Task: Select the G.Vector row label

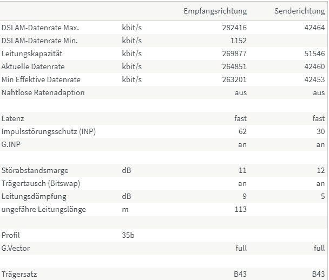Action: click(x=16, y=248)
